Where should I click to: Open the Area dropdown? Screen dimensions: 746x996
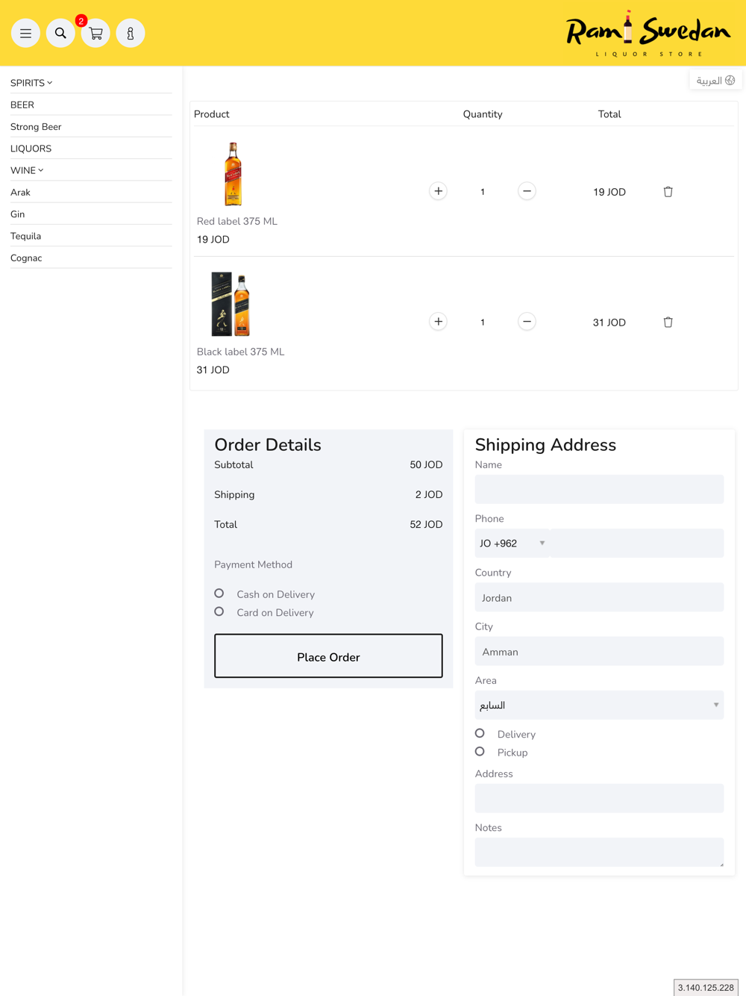click(x=599, y=705)
